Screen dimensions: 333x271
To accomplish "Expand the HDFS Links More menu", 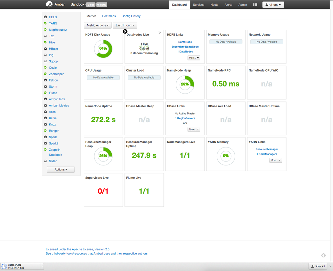I will (x=194, y=58).
